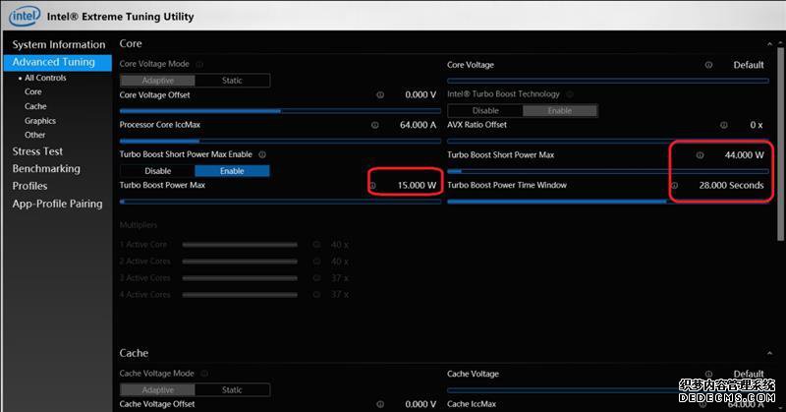The height and width of the screenshot is (412, 786).
Task: Set Cache Voltage Mode to Adaptive
Action: coord(157,390)
